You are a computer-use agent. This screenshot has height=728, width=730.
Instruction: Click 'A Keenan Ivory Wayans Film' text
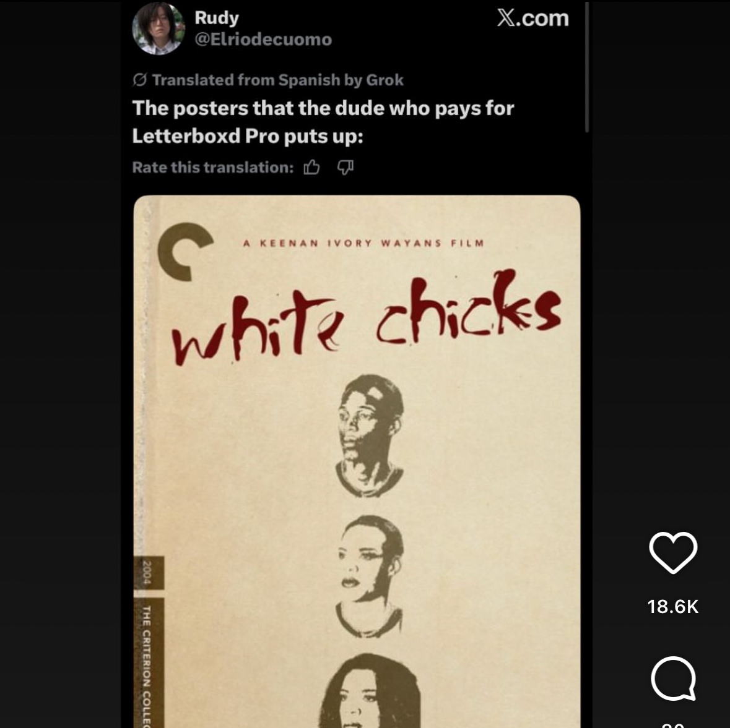point(363,243)
